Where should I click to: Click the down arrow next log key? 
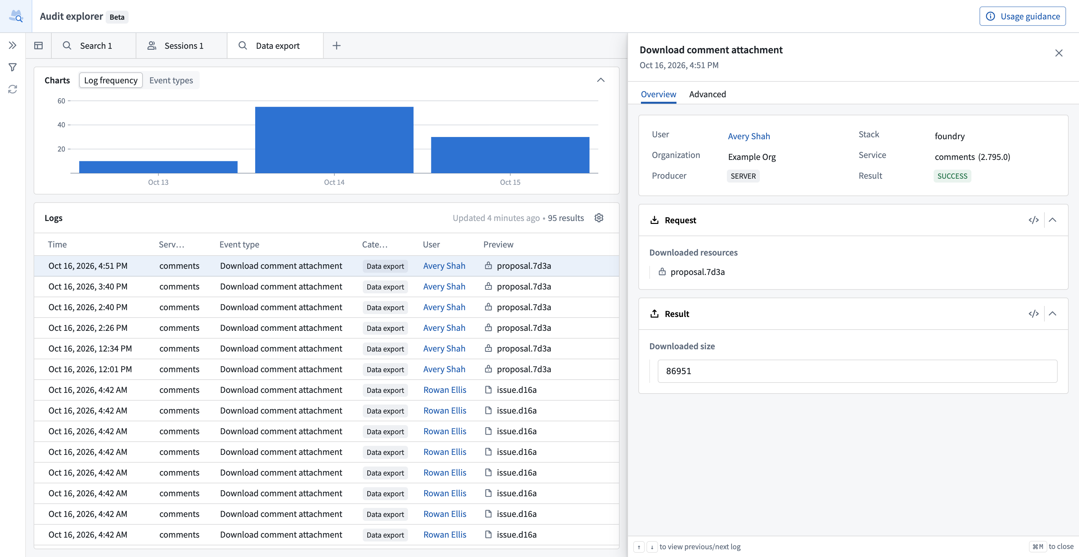point(652,547)
